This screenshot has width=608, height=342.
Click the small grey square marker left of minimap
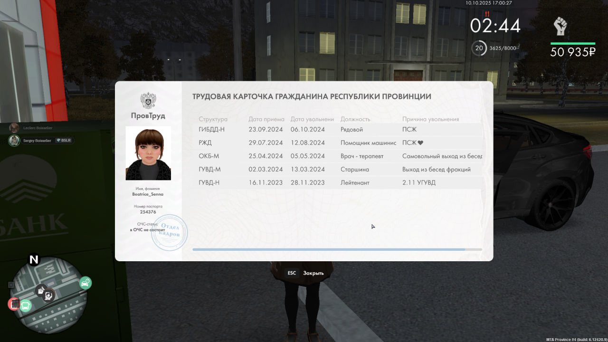pyautogui.click(x=11, y=285)
